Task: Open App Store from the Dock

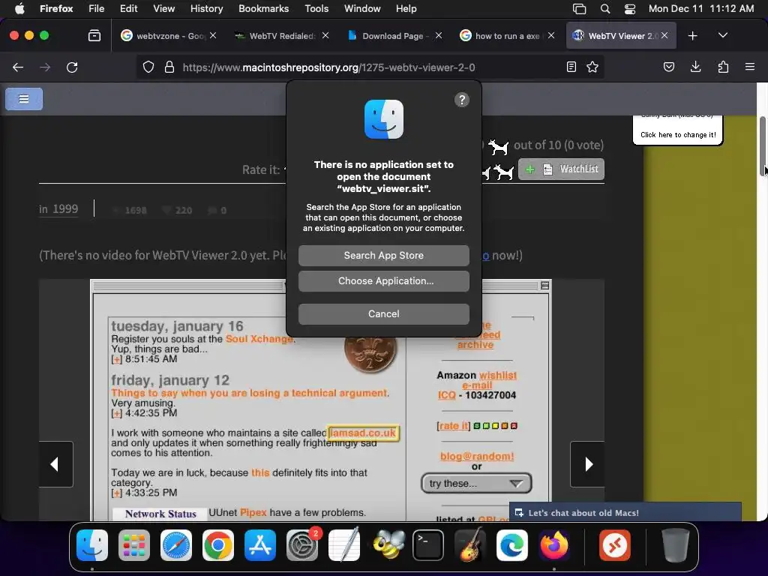Action: point(260,545)
